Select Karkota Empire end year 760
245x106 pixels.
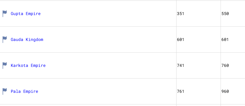click(x=225, y=66)
